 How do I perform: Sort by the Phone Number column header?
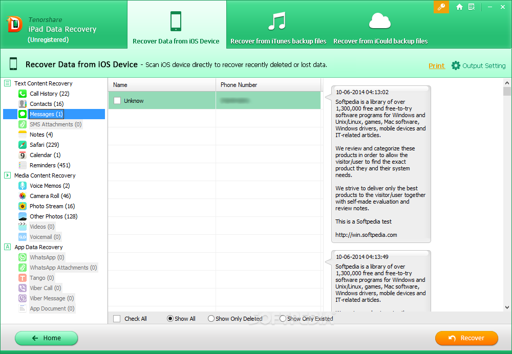(x=268, y=85)
